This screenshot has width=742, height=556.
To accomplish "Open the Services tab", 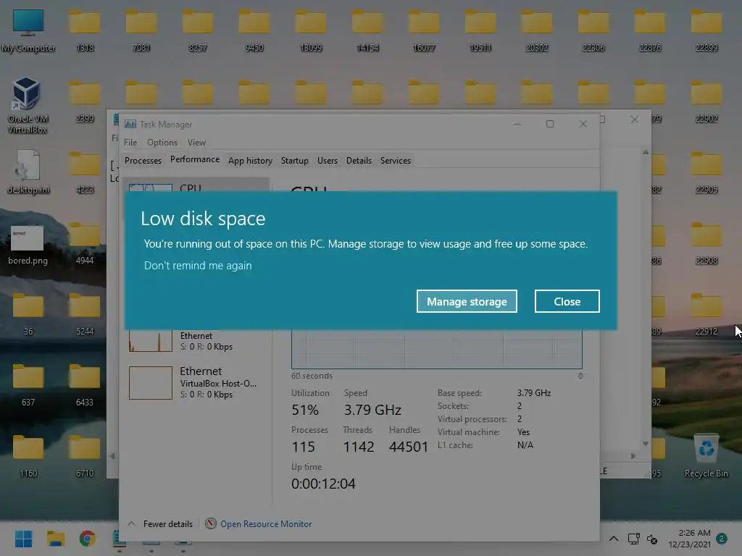I will [x=396, y=160].
